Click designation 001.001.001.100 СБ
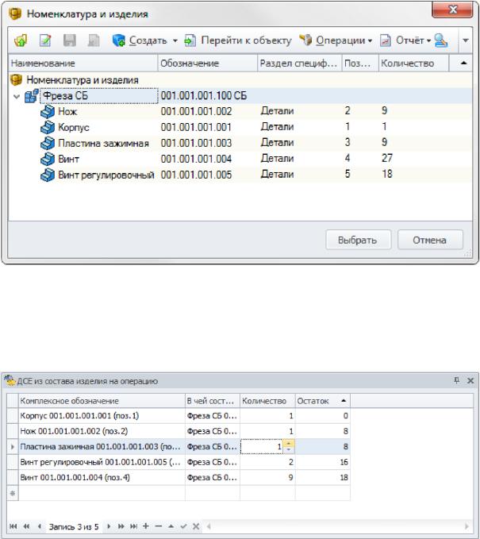The image size is (480, 539). (x=204, y=95)
